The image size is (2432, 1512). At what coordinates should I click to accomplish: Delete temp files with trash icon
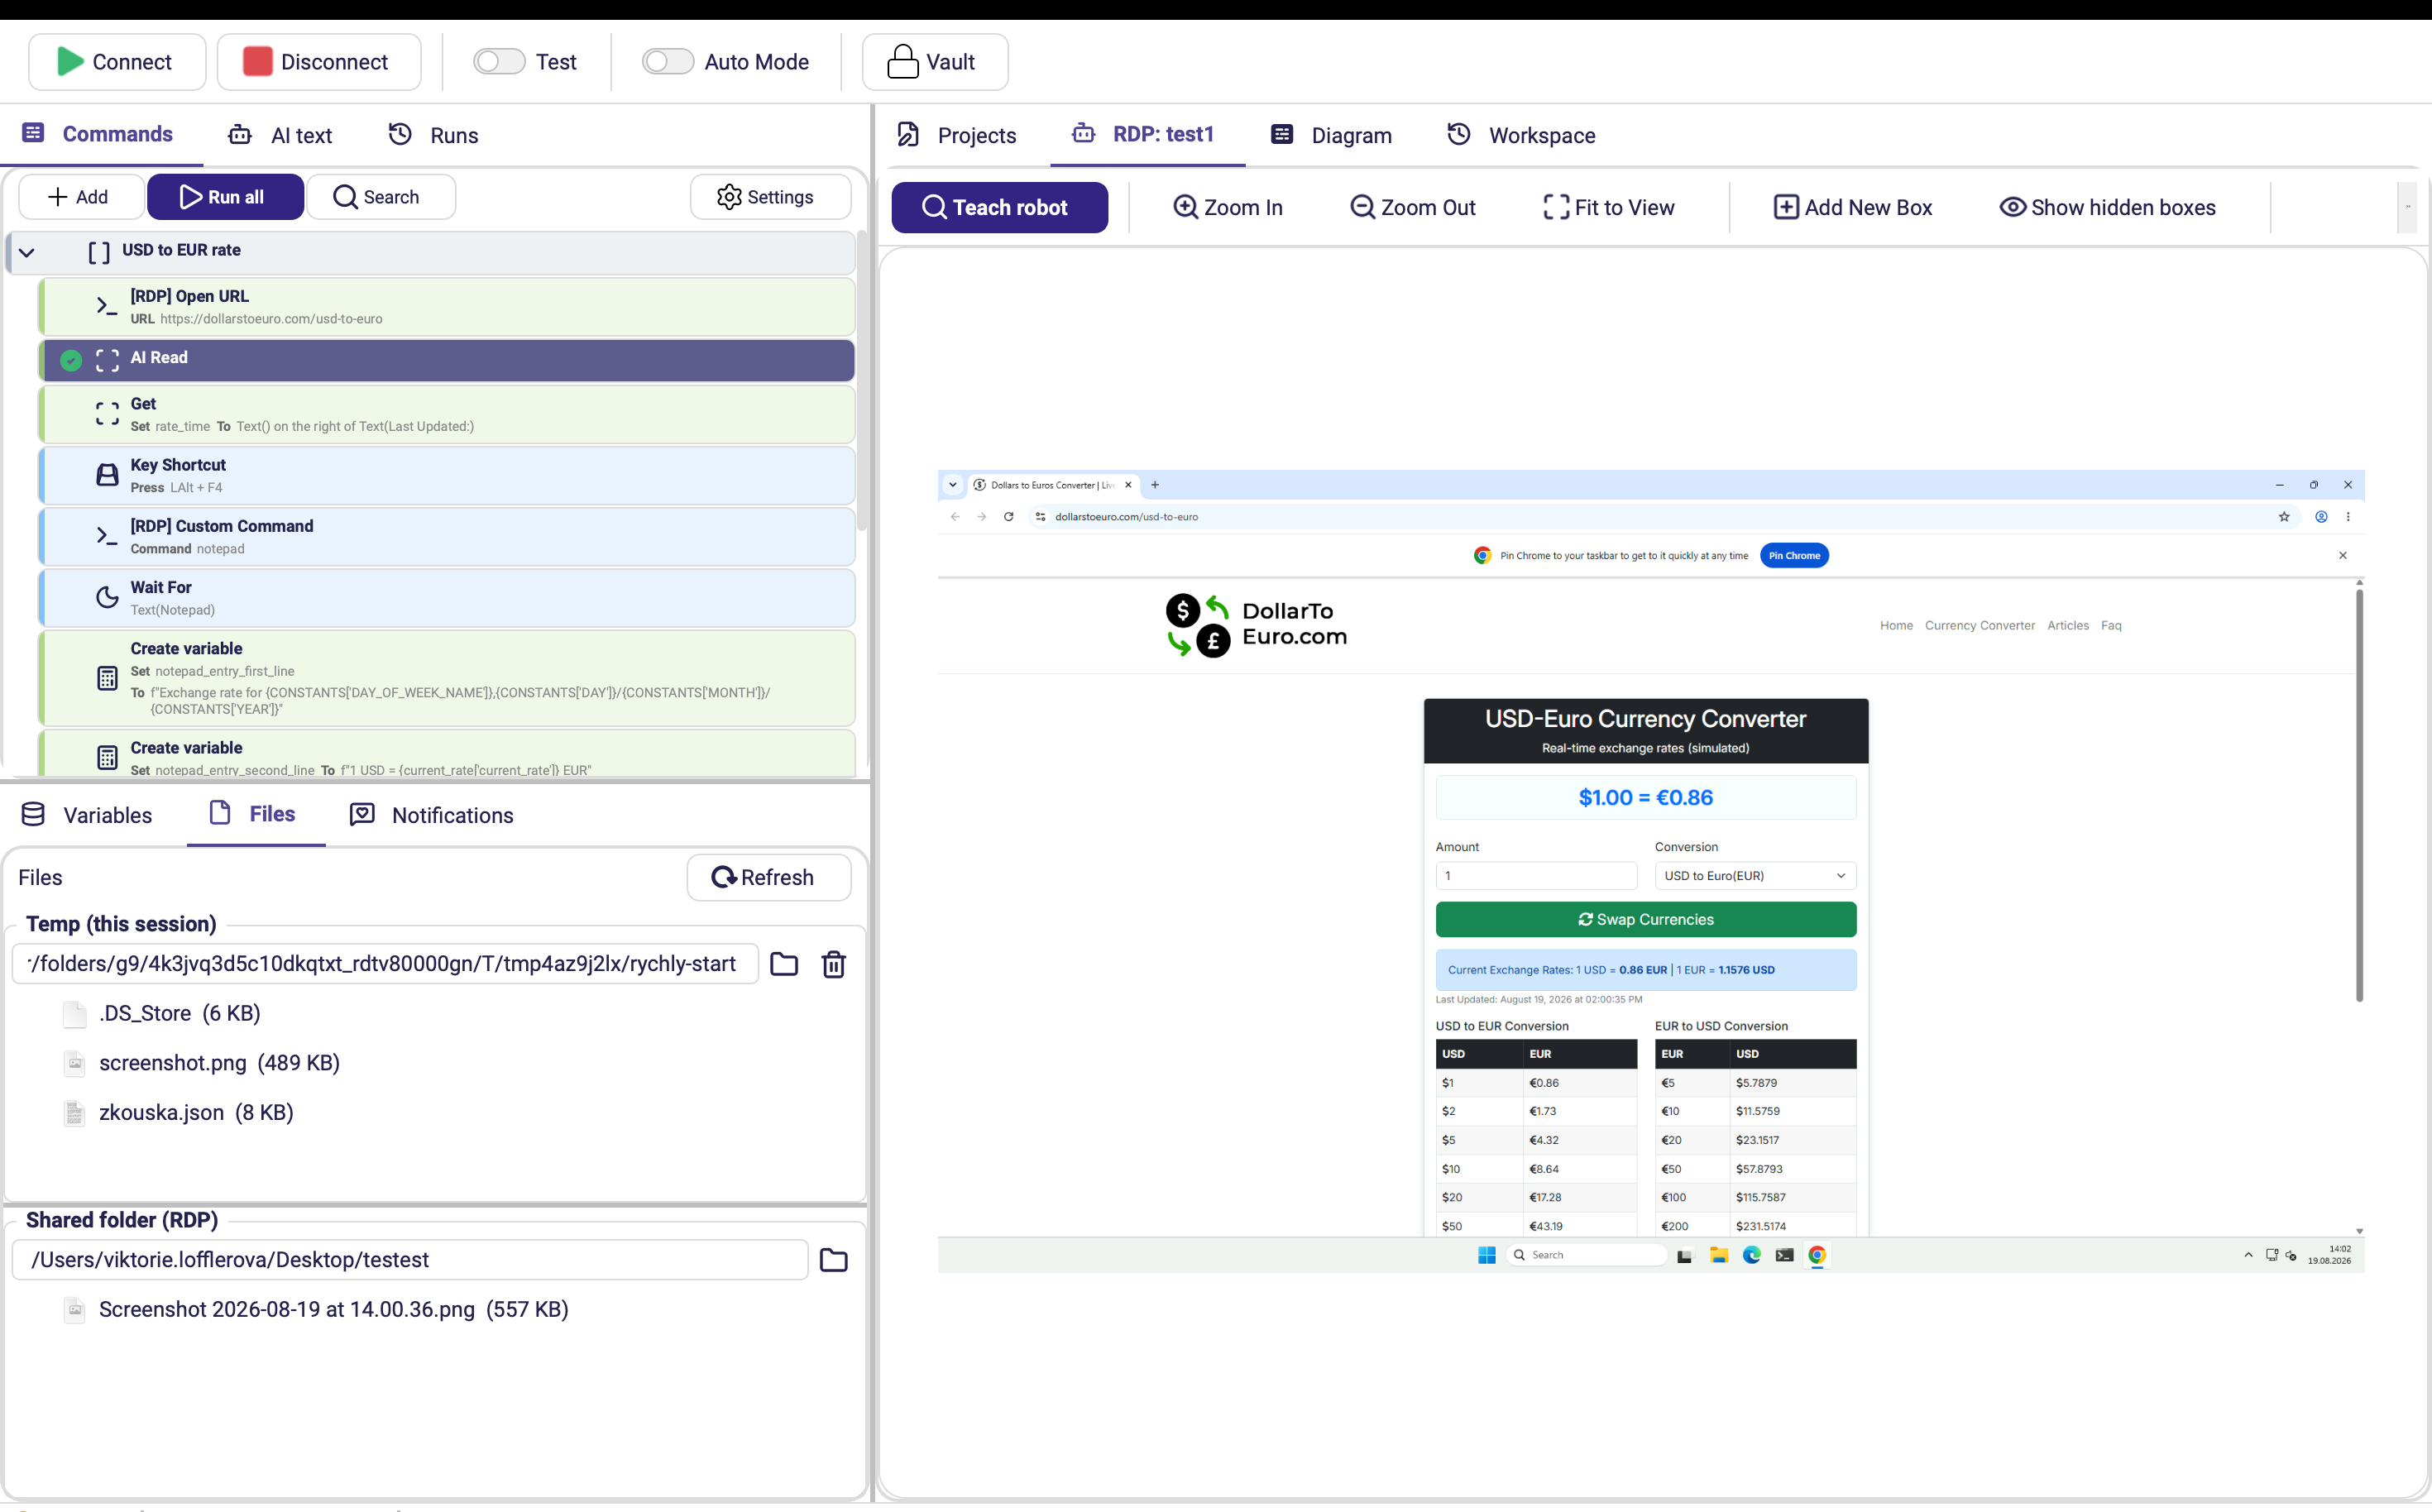tap(834, 964)
